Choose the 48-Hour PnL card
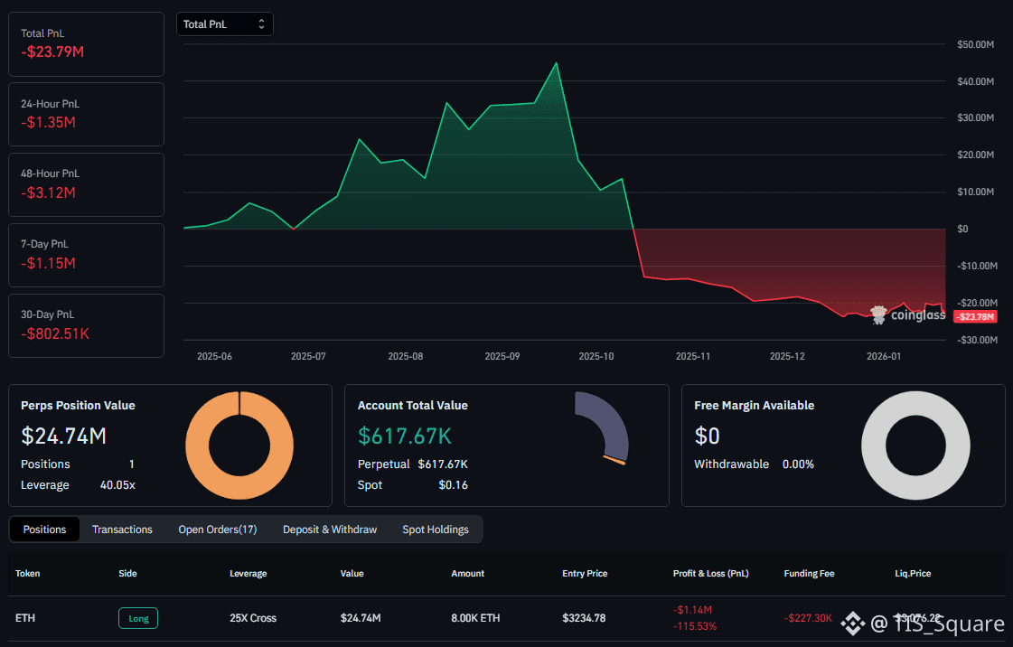This screenshot has height=647, width=1013. [x=86, y=184]
